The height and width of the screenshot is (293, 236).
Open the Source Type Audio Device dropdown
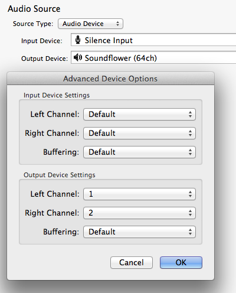click(x=90, y=24)
